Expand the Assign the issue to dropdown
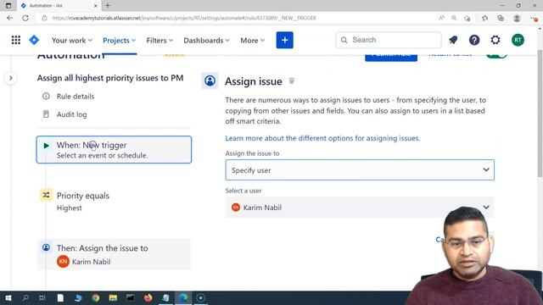 [x=360, y=169]
